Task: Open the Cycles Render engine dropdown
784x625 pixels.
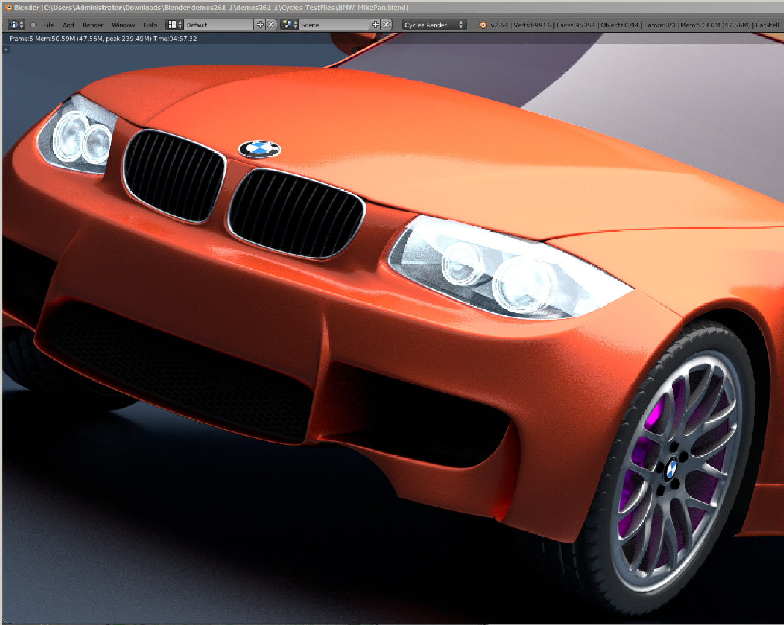Action: tap(434, 25)
